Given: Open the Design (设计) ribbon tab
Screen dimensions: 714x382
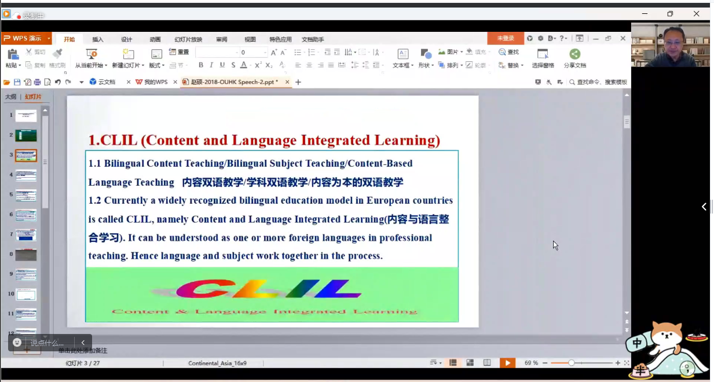Looking at the screenshot, I should coord(126,39).
